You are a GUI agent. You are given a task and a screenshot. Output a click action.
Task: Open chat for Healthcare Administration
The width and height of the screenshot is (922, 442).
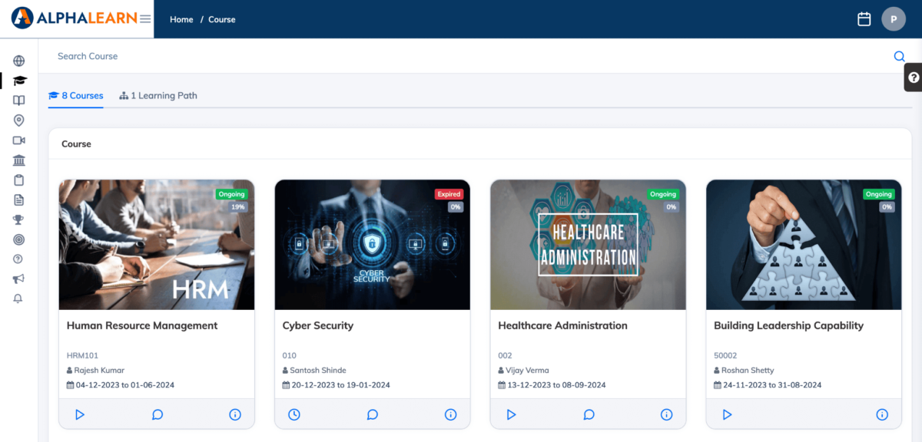[589, 414]
